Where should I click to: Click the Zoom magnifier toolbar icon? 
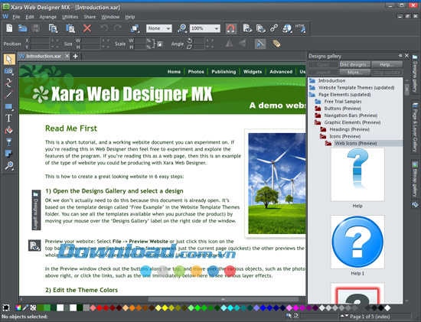point(182,28)
